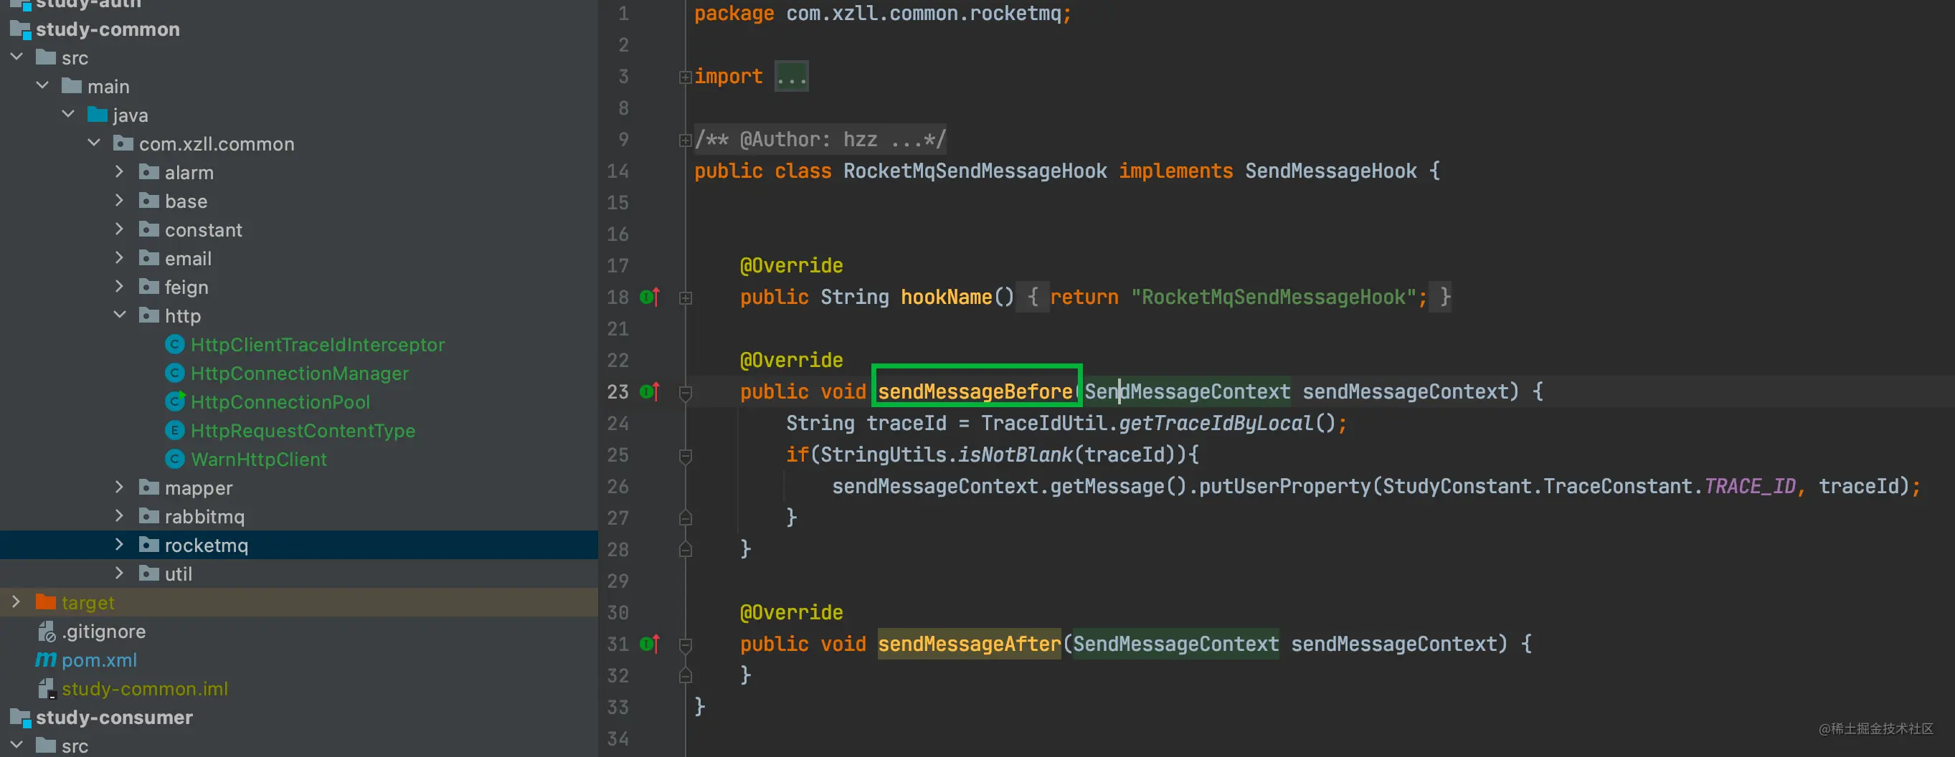Collapse the java folder
1955x757 pixels.
point(68,115)
